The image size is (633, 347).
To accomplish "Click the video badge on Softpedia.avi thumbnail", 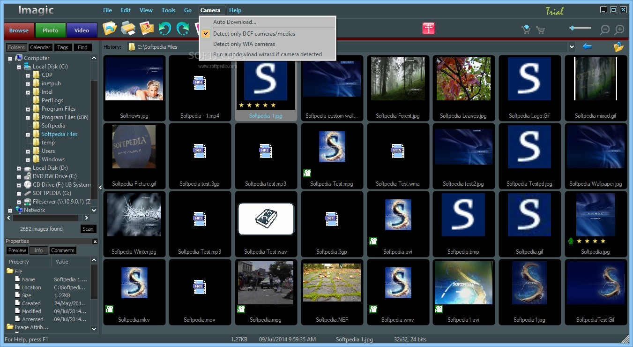I will (373, 241).
